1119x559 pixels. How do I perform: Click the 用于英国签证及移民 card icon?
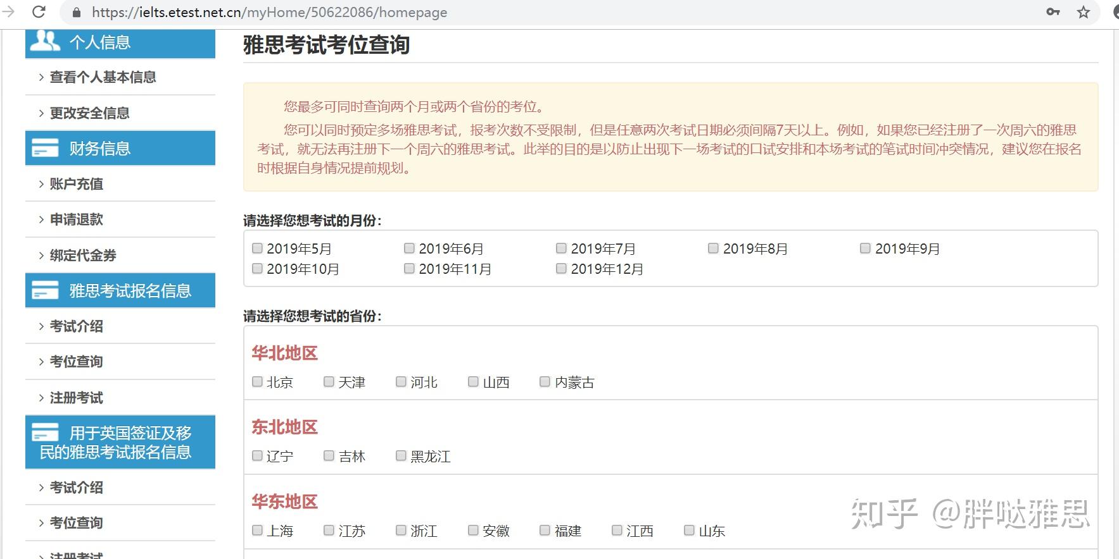tap(45, 433)
